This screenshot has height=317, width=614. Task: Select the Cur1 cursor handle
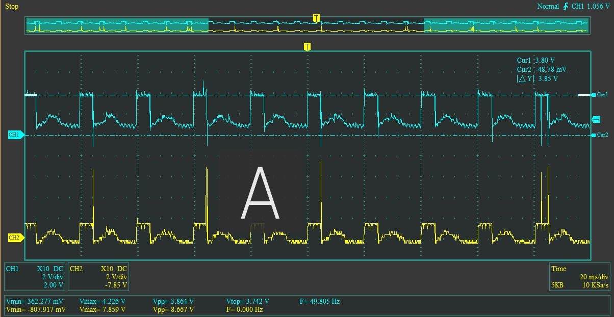[x=599, y=94]
